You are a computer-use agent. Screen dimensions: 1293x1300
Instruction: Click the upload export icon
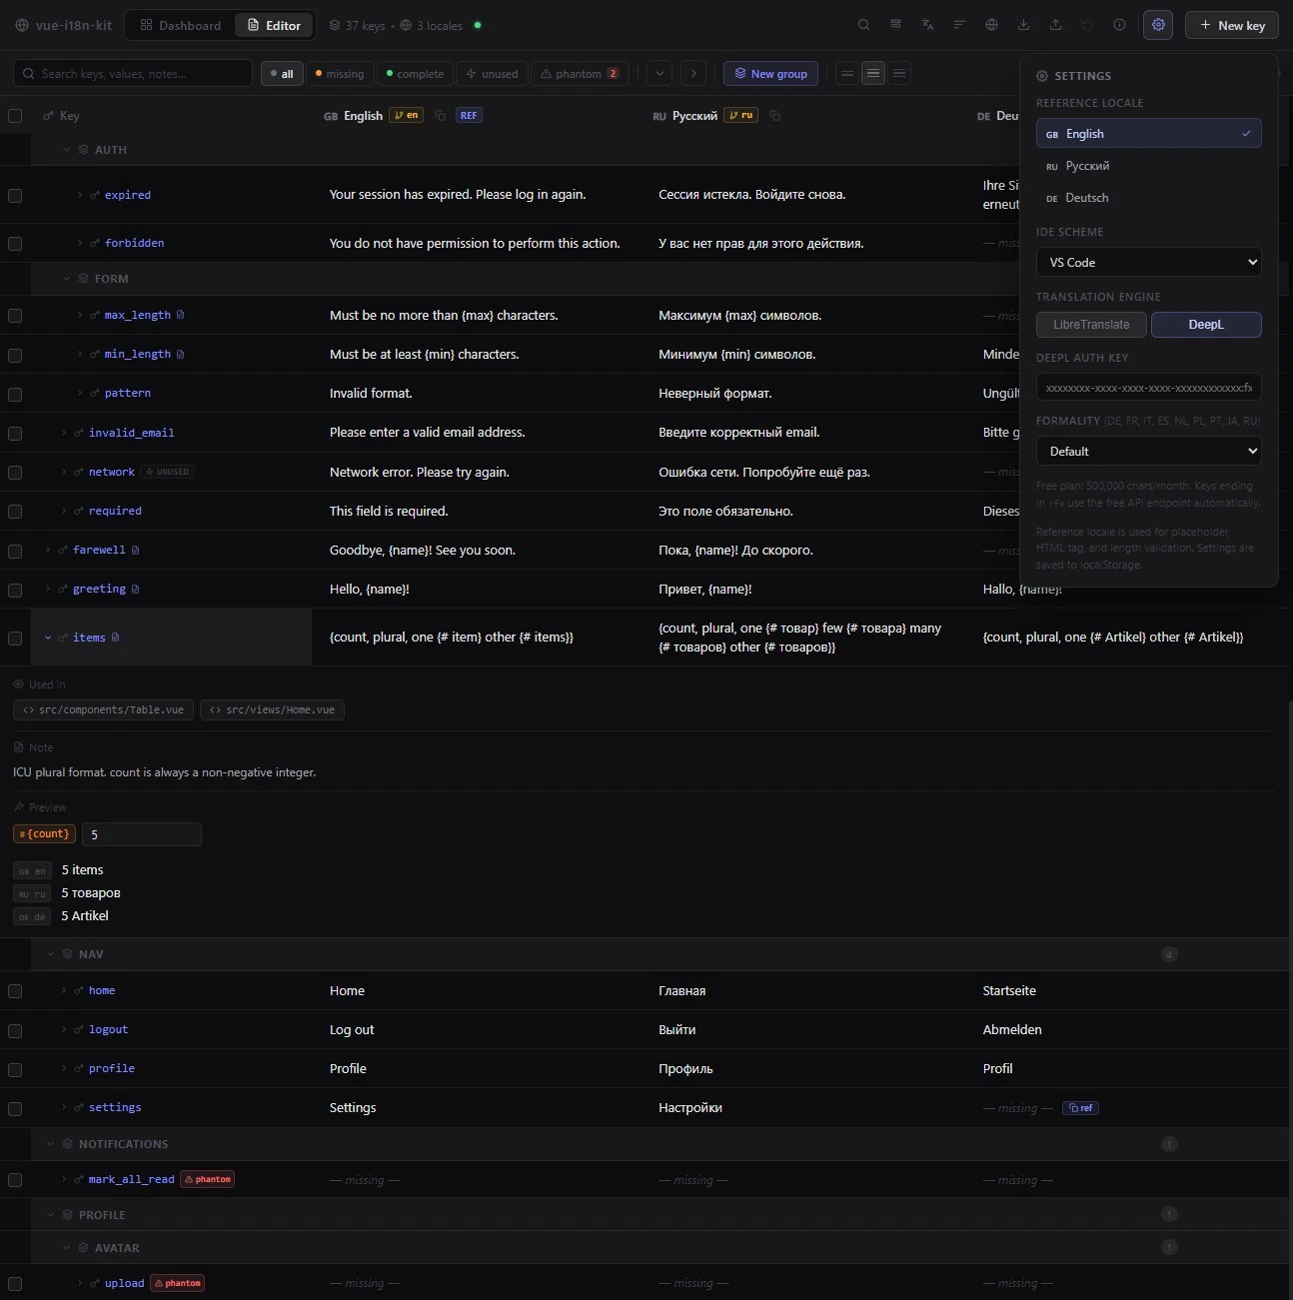coord(1055,25)
